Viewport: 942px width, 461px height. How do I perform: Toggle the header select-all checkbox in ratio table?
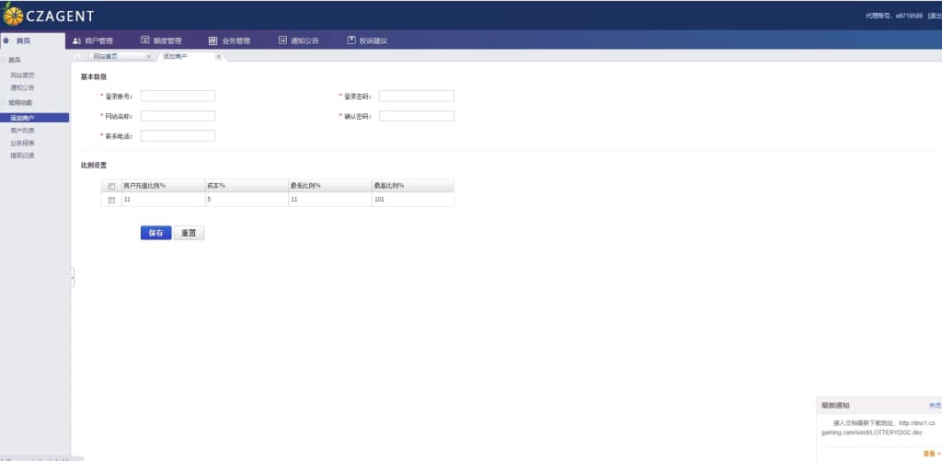[111, 186]
